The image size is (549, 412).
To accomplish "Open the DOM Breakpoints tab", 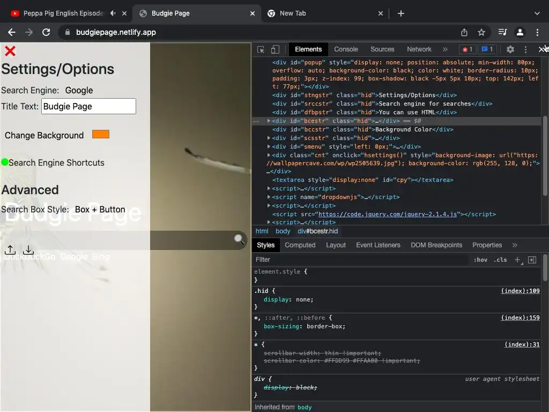I will pyautogui.click(x=436, y=245).
